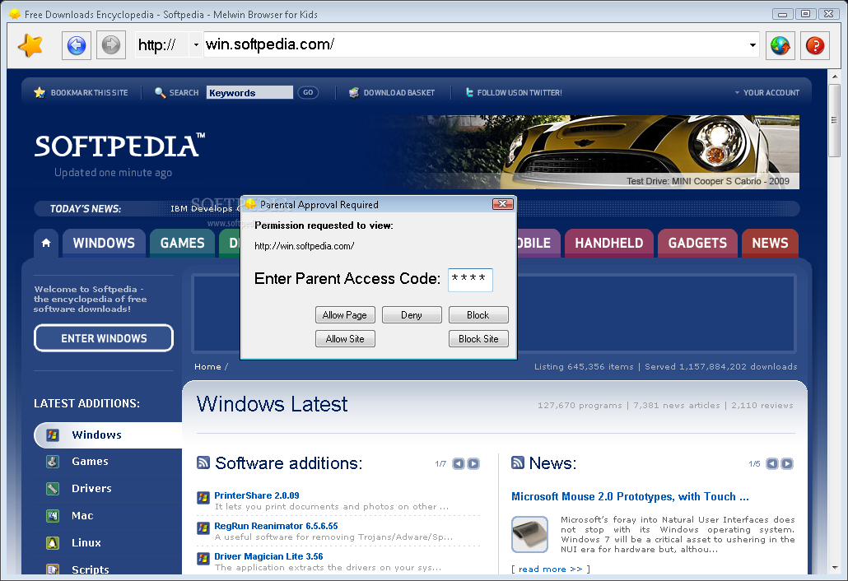Expand the address bar history dropdown
848x581 pixels.
pyautogui.click(x=752, y=45)
